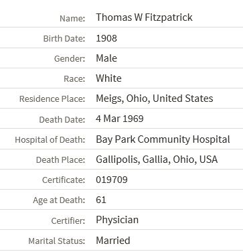The width and height of the screenshot is (243, 252).
Task: Click the Death Date 4 Mar 1969
Action: [120, 119]
